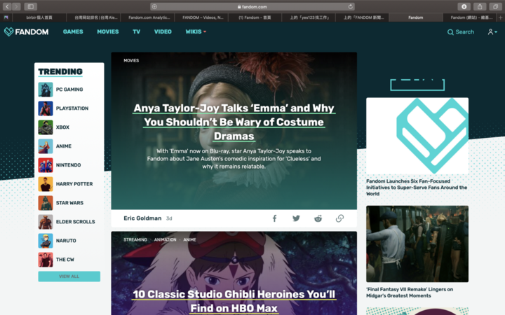The width and height of the screenshot is (505, 315).
Task: Click privacy report icon in address bar
Action: click(x=154, y=6)
